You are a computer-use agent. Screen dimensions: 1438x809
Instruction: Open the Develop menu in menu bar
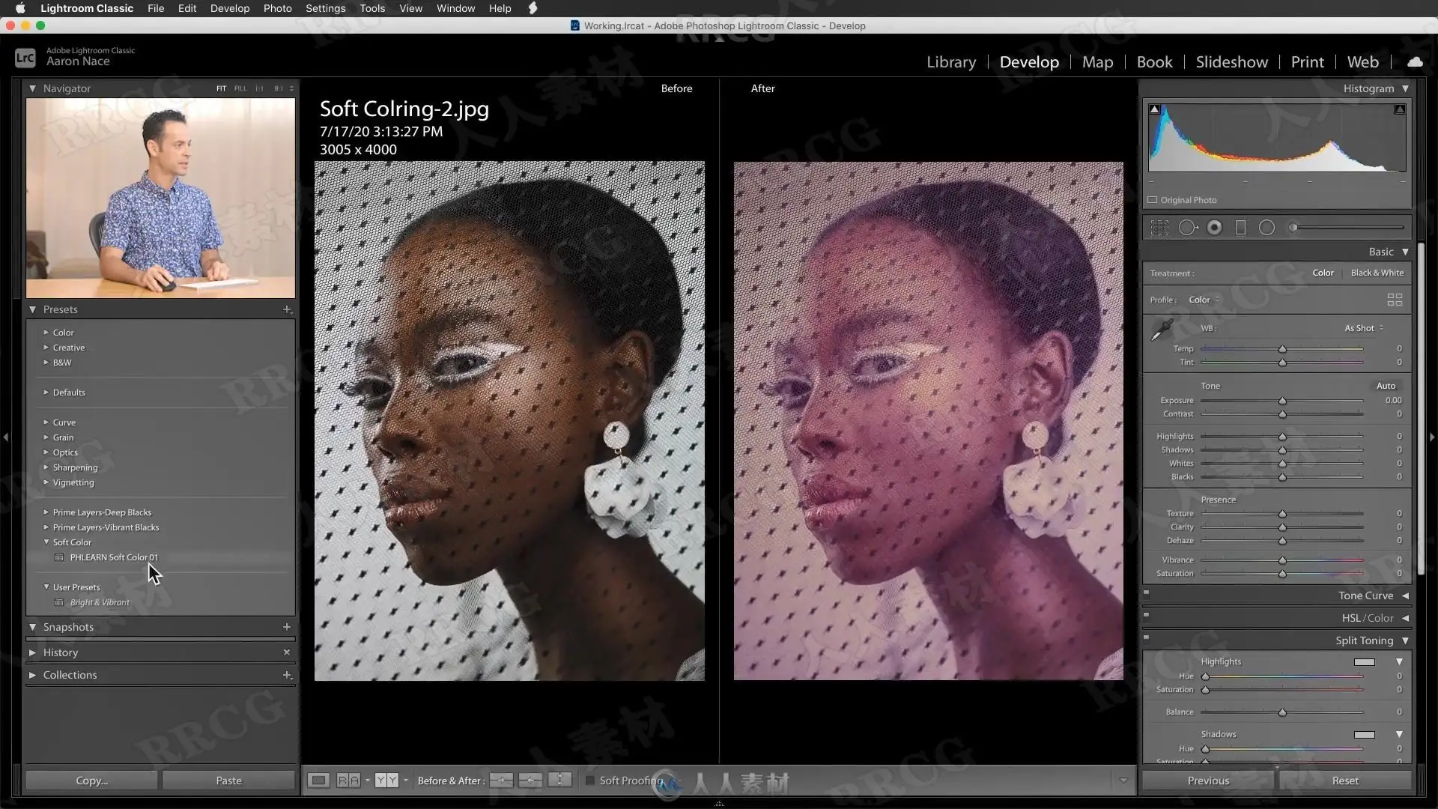pos(229,8)
